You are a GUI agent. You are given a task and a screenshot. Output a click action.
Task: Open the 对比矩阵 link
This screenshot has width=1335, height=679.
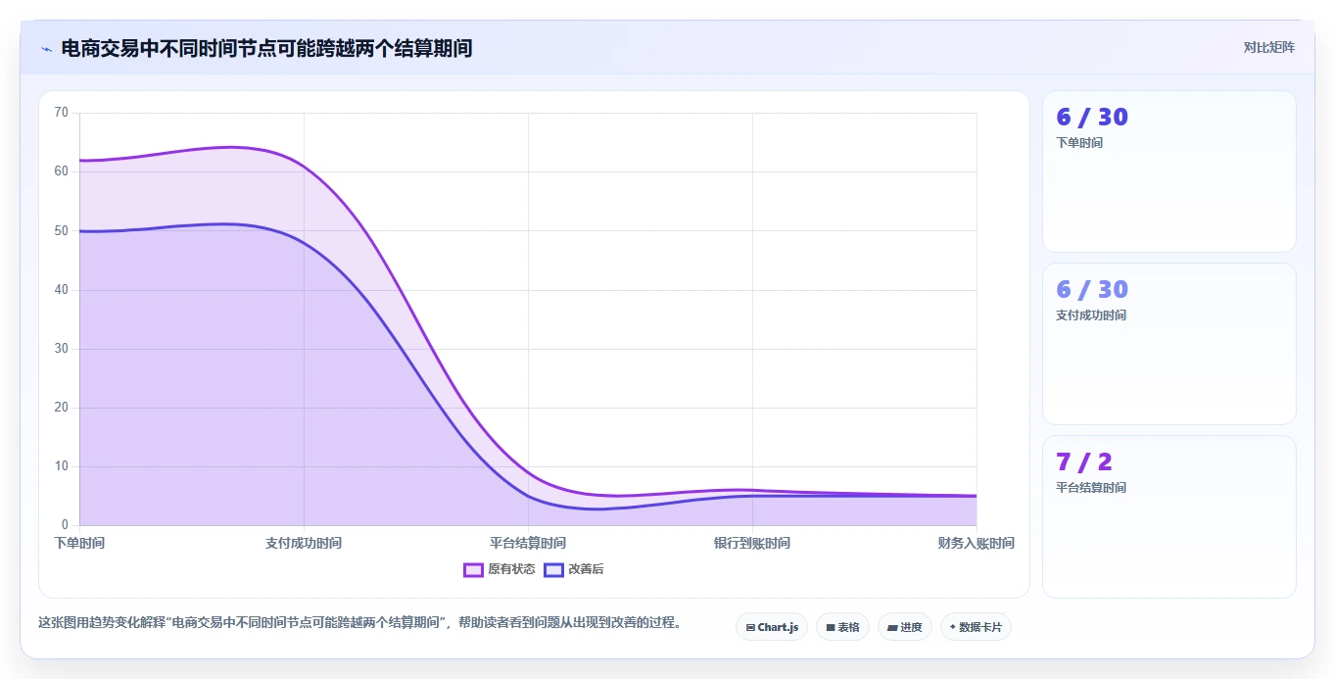[1268, 47]
